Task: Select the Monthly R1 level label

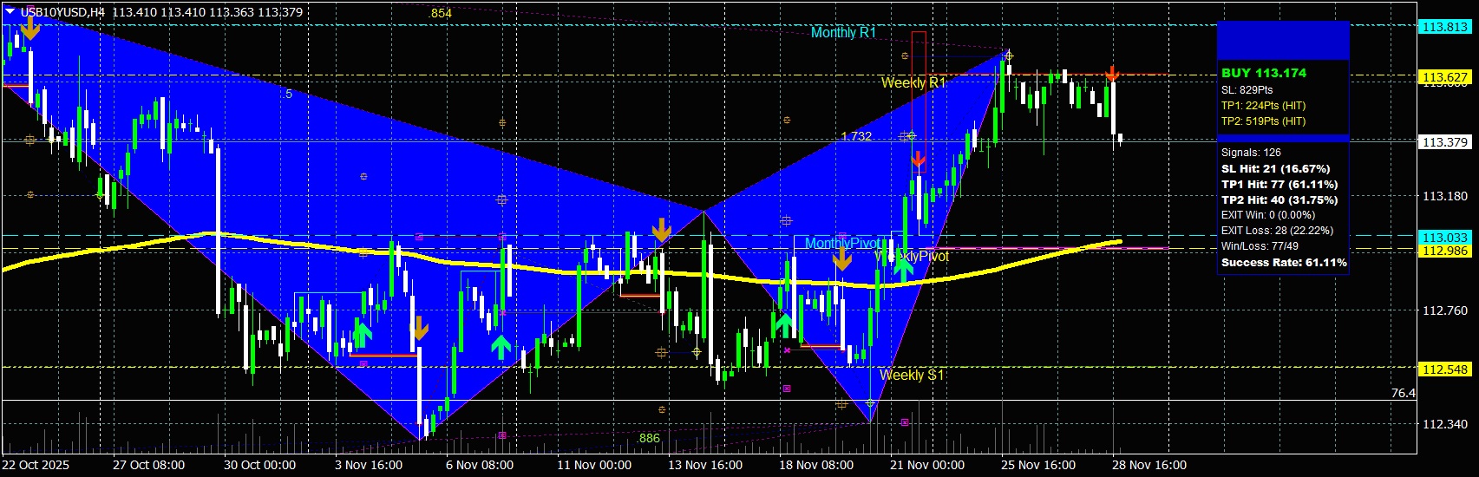Action: coord(842,33)
